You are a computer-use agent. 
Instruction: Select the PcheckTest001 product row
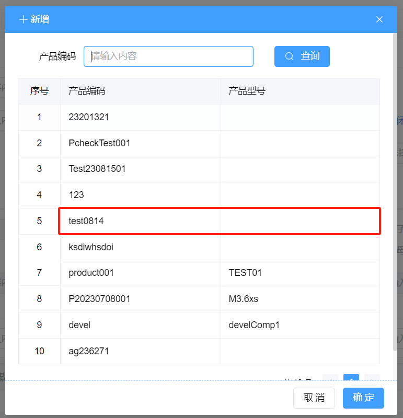(x=99, y=143)
